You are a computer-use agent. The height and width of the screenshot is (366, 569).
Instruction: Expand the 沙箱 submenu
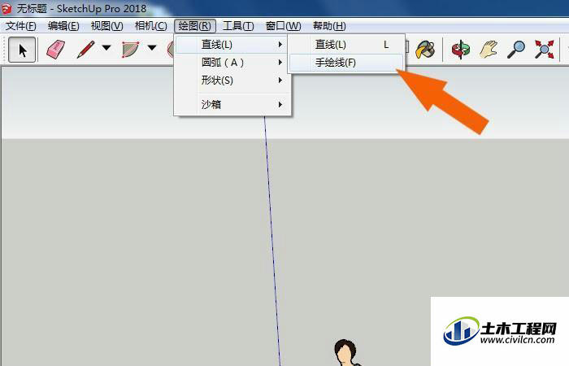tap(232, 105)
